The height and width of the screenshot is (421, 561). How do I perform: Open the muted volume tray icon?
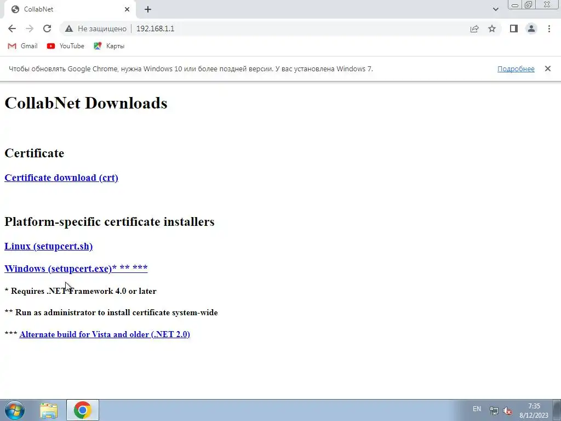[x=507, y=411]
